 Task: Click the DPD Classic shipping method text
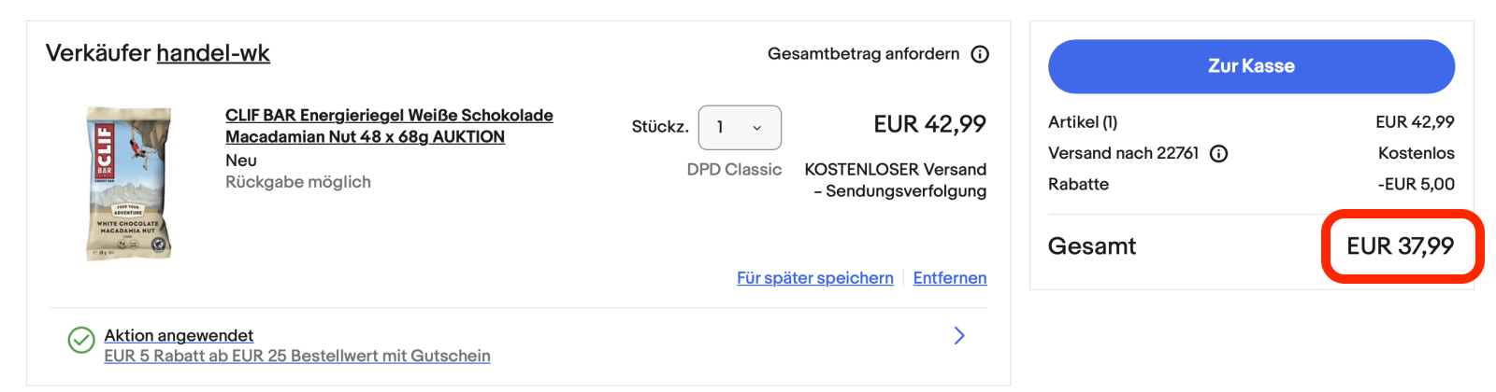734,169
